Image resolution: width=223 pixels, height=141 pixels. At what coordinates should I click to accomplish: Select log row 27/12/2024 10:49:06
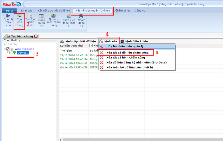point(74,67)
